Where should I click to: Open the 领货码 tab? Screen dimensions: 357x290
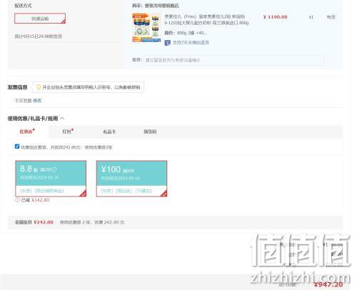150,131
